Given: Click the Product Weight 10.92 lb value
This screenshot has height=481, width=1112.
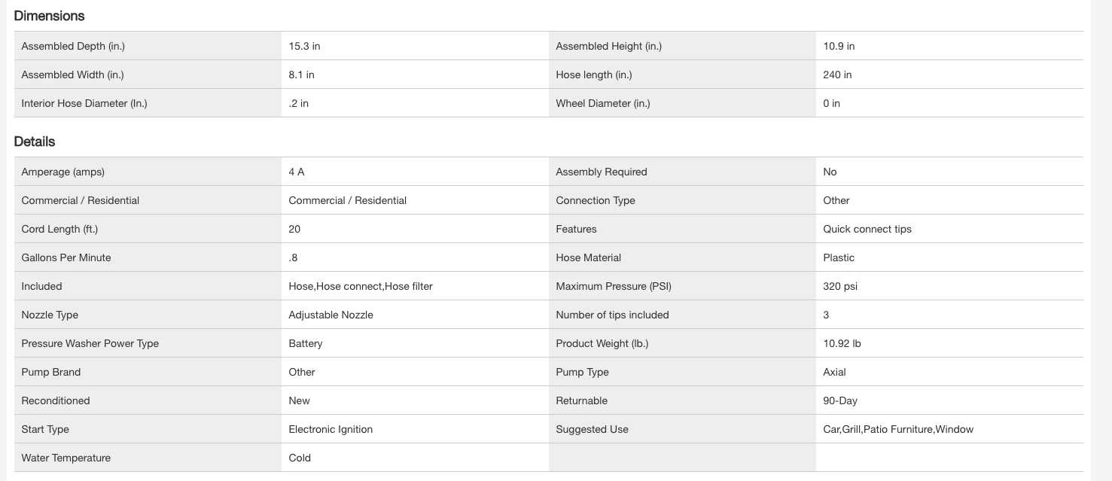Looking at the screenshot, I should tap(842, 343).
